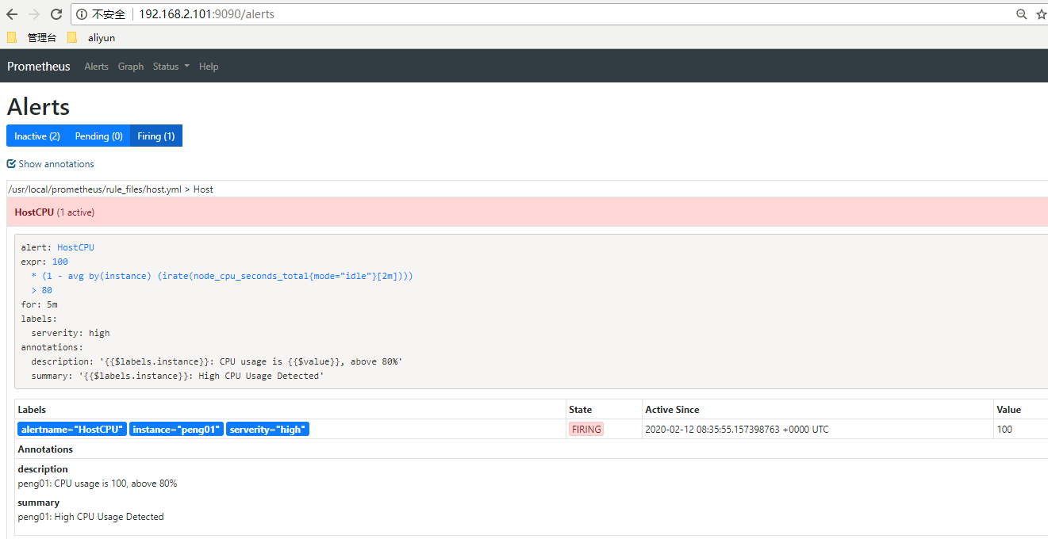
Task: Toggle the Firing (1) filter
Action: coord(156,136)
